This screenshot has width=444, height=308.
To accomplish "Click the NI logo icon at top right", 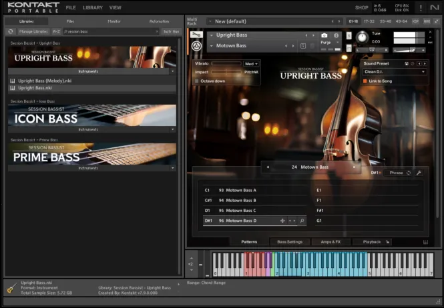I will (x=435, y=7).
